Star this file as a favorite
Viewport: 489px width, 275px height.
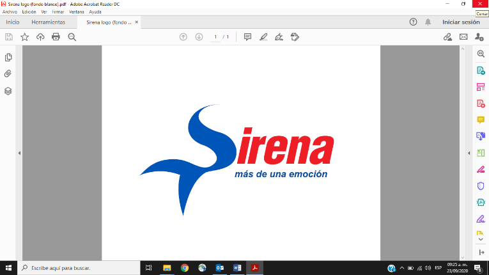click(x=24, y=37)
